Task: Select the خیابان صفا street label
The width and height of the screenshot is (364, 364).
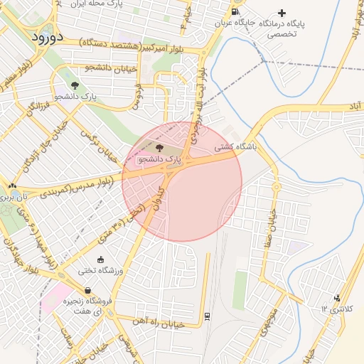Action: tap(270, 228)
